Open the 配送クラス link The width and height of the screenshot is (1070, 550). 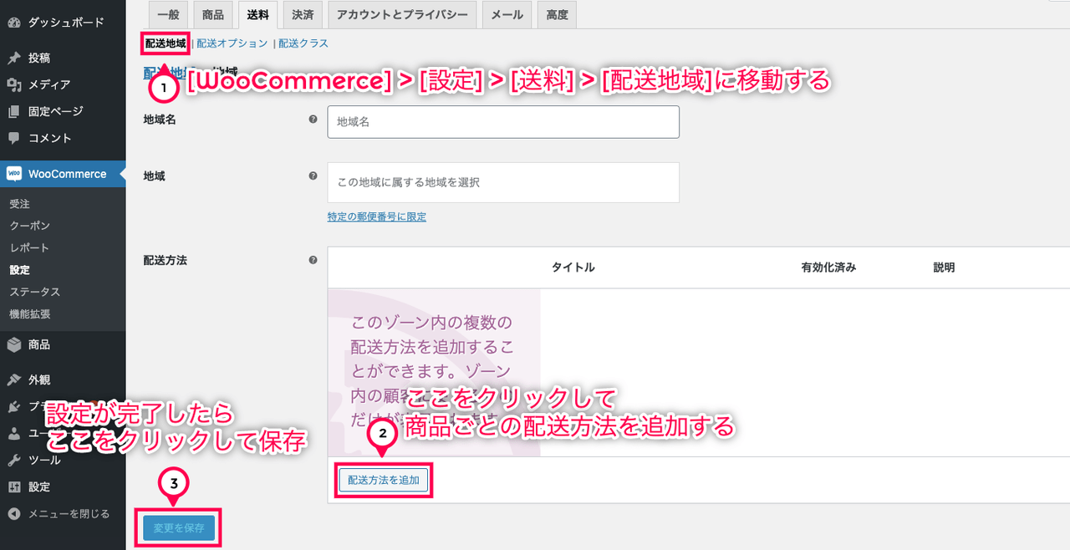click(303, 43)
